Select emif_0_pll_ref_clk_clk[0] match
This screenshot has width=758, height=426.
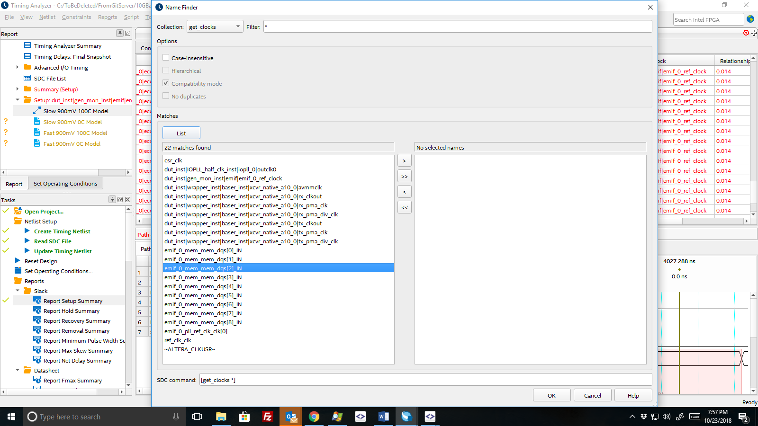(x=279, y=331)
